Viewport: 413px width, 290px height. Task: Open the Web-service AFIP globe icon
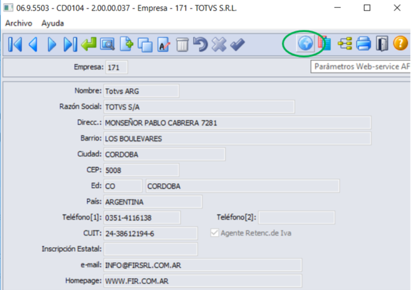[x=305, y=43]
